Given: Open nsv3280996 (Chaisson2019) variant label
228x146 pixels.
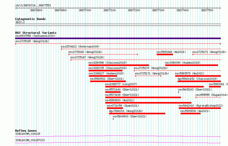Looking at the screenshot, I should pos(108,63).
